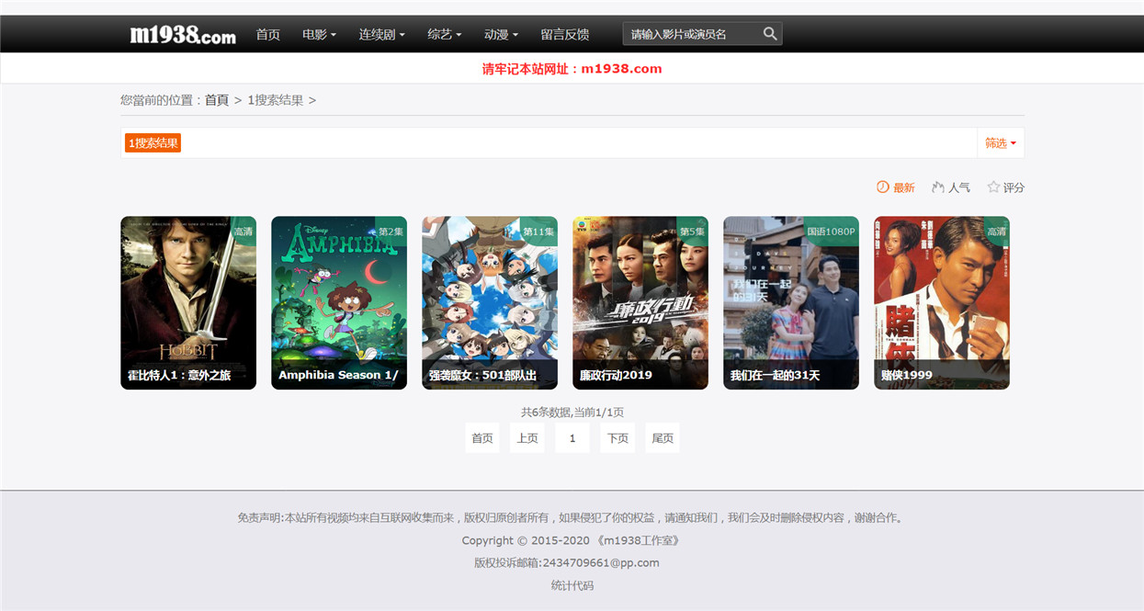The height and width of the screenshot is (611, 1144).
Task: Click the 上页 pagination button
Action: click(x=527, y=438)
